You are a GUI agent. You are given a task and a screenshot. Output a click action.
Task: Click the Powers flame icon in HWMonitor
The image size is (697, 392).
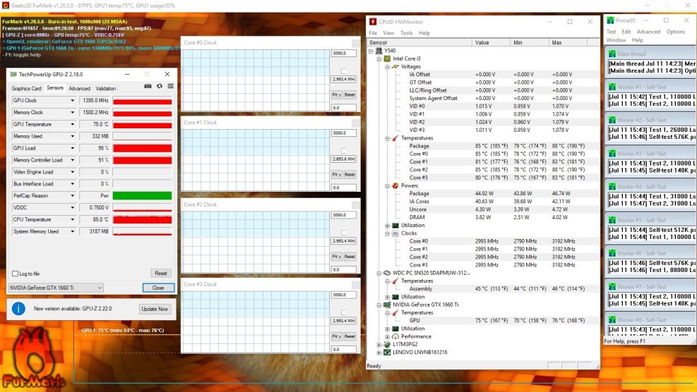pyautogui.click(x=395, y=186)
